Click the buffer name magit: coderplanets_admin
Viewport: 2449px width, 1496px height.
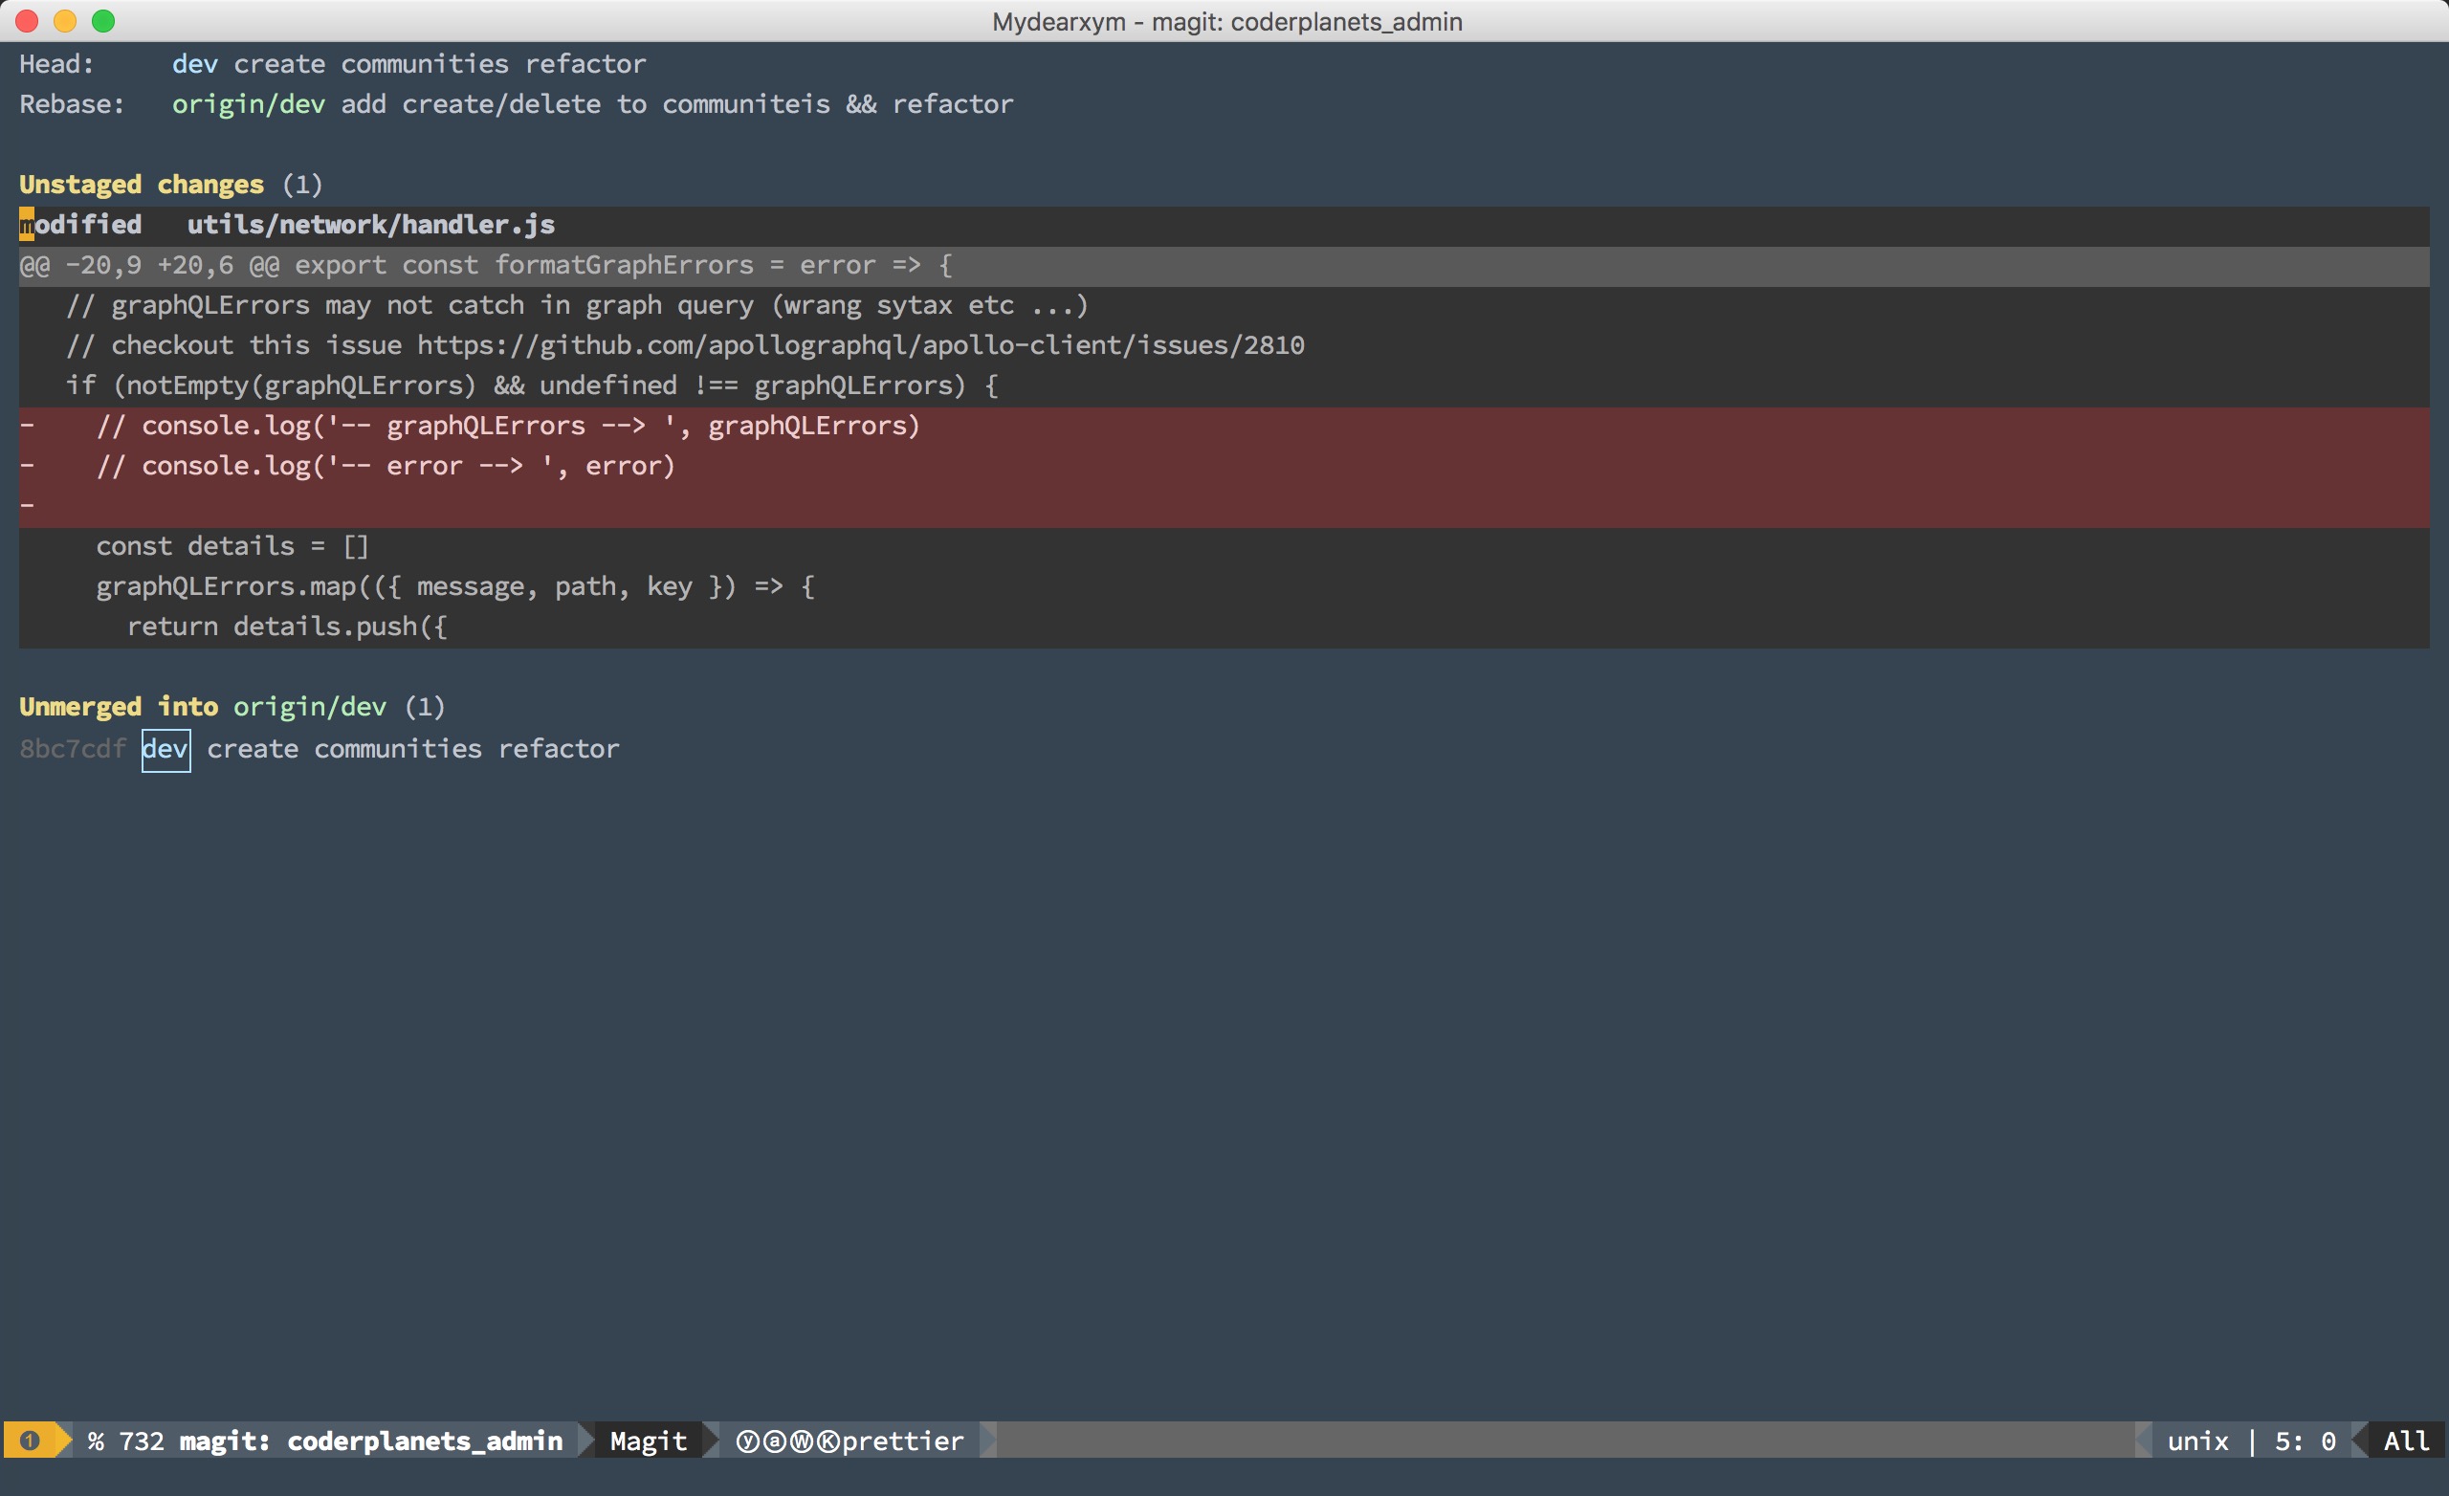click(x=371, y=1441)
